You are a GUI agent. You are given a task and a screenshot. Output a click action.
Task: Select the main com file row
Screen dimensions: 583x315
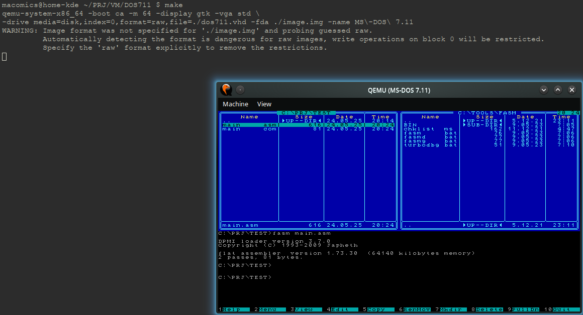click(309, 129)
